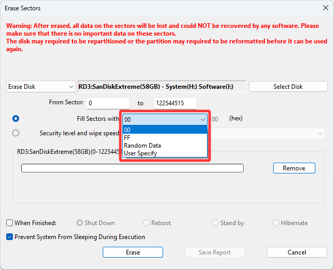Enable the When Finished checkbox
Screen dimensions: 334x270
coord(10,223)
